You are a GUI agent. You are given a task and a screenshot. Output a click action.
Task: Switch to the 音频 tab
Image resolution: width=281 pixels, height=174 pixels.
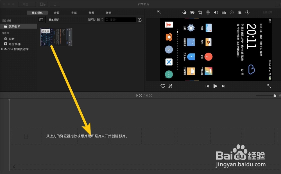point(57,12)
